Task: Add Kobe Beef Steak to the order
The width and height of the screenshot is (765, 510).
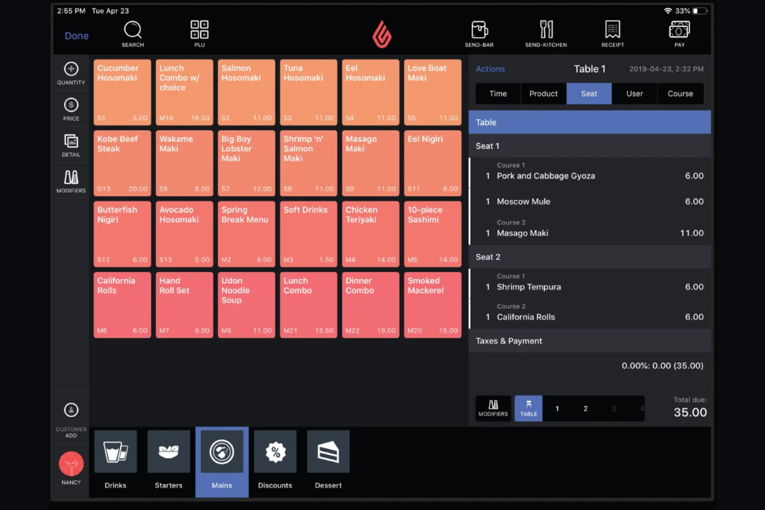Action: pyautogui.click(x=122, y=163)
